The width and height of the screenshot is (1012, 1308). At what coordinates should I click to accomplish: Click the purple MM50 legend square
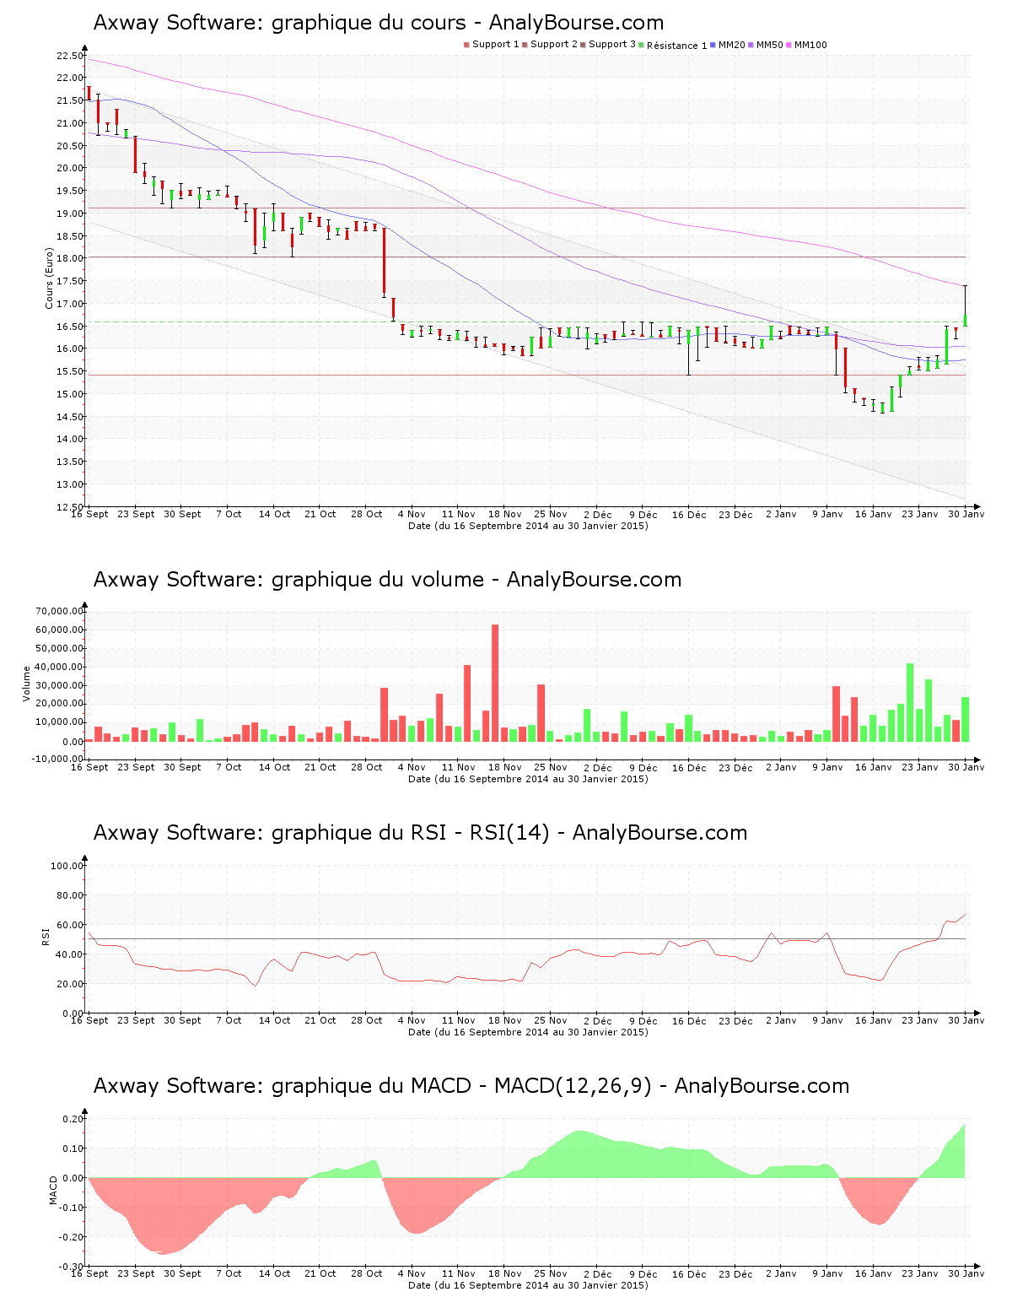[751, 45]
